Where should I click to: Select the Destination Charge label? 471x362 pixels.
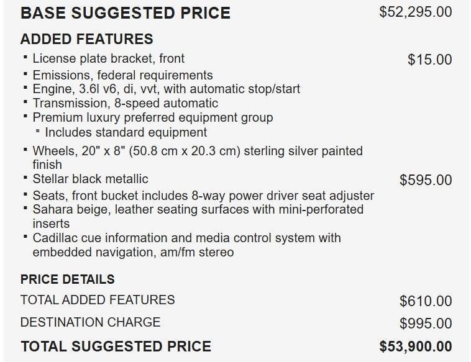click(90, 322)
